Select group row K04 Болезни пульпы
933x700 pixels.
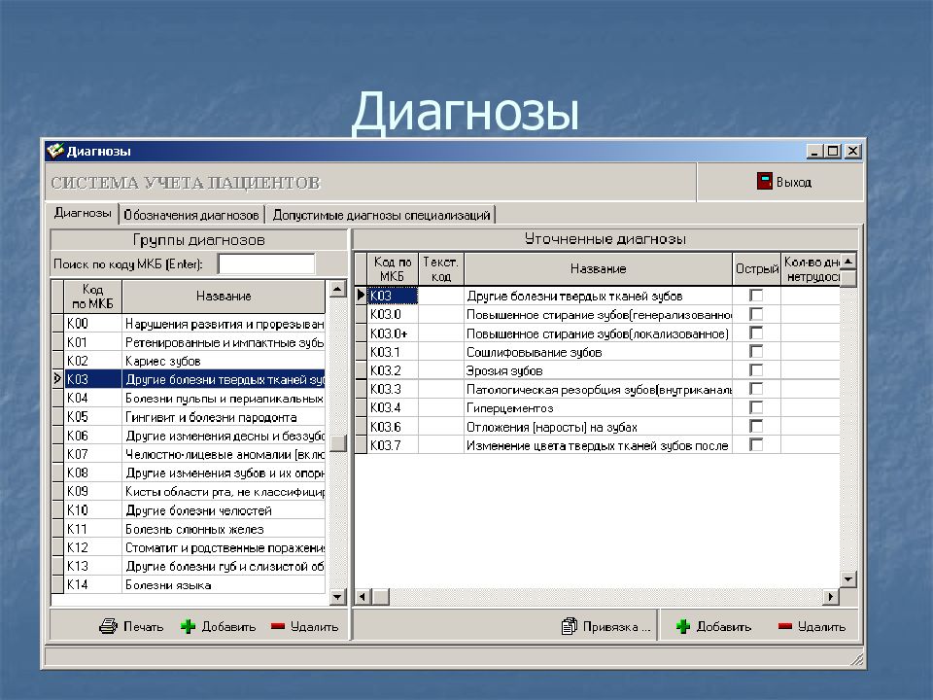tap(194, 398)
